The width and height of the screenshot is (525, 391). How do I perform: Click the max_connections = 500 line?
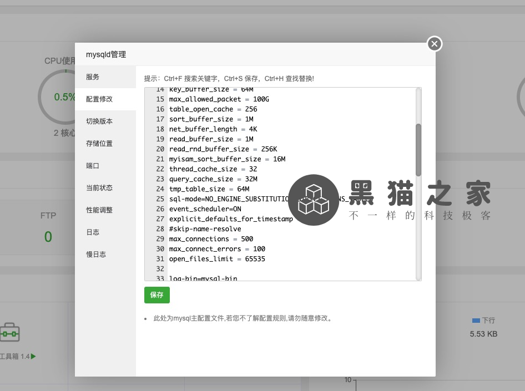(x=211, y=239)
